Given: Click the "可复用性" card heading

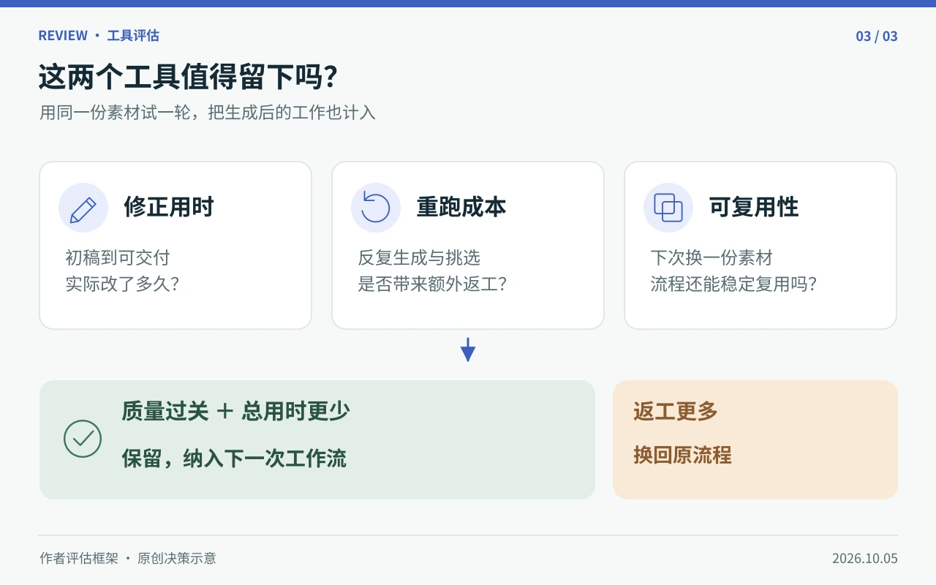Looking at the screenshot, I should pos(754,207).
